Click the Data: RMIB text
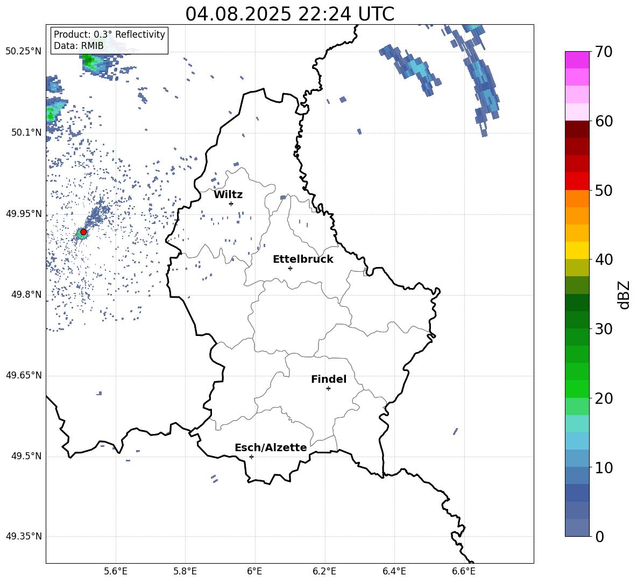 79,46
